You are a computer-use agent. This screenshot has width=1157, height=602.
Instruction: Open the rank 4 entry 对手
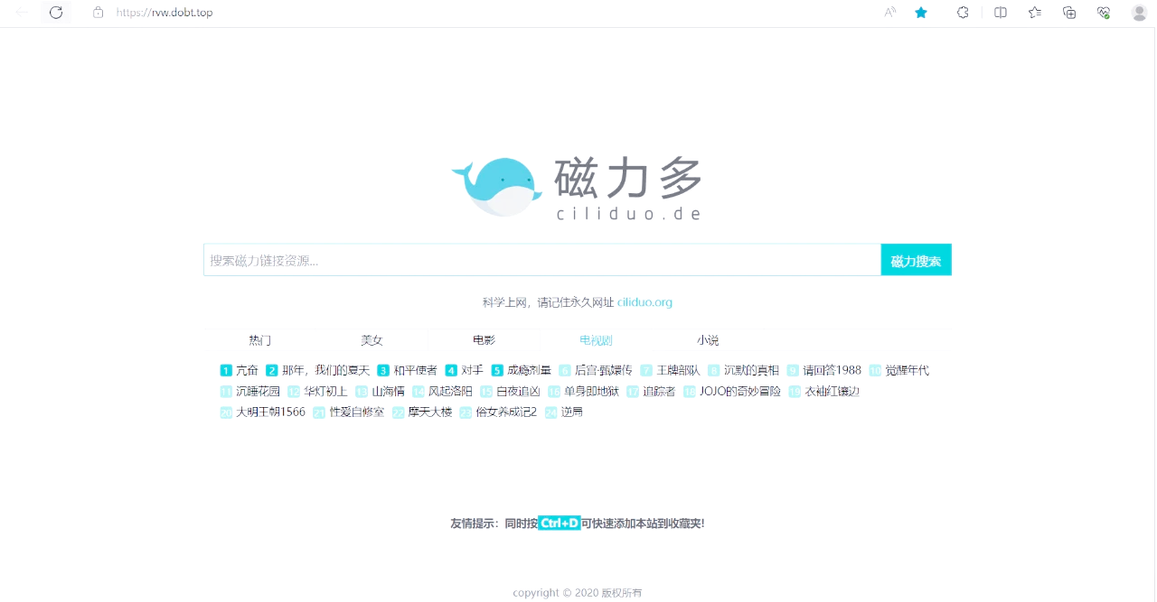pos(472,370)
